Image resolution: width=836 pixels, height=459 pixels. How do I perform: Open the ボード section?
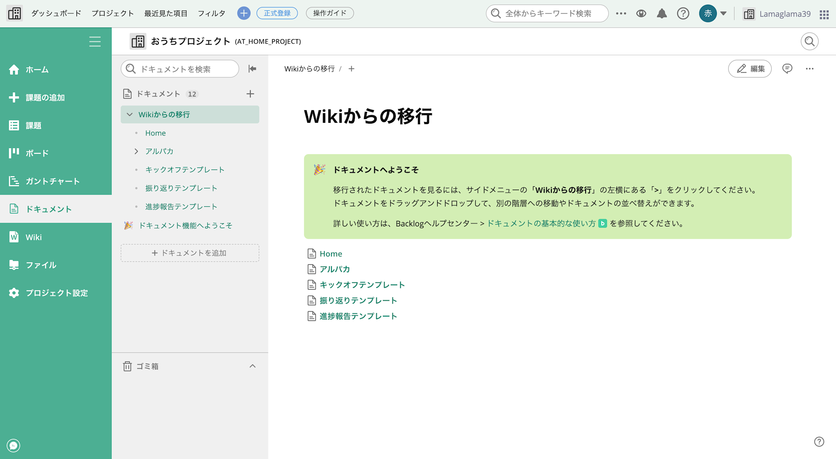[37, 153]
